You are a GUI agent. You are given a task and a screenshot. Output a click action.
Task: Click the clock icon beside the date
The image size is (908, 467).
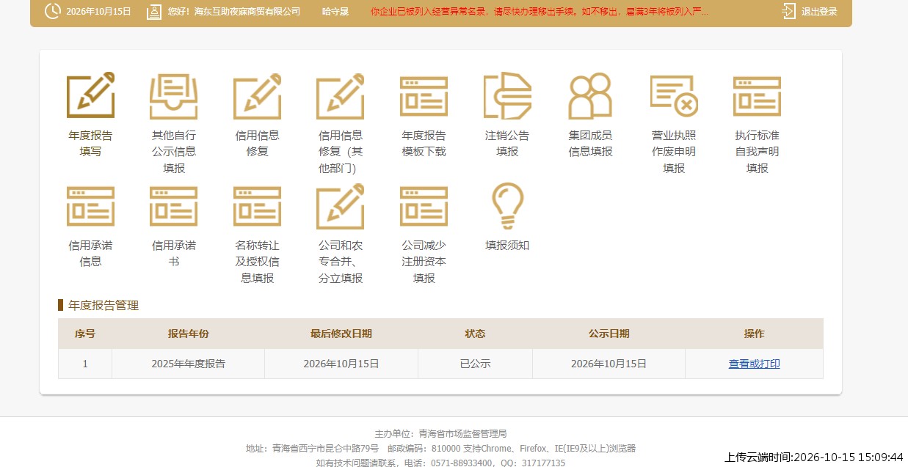(53, 11)
